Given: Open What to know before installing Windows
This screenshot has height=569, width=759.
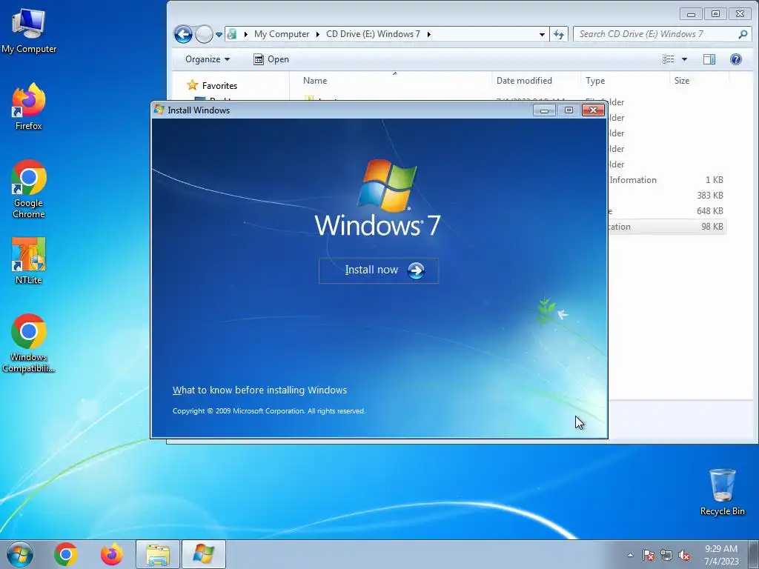Looking at the screenshot, I should pyautogui.click(x=259, y=390).
